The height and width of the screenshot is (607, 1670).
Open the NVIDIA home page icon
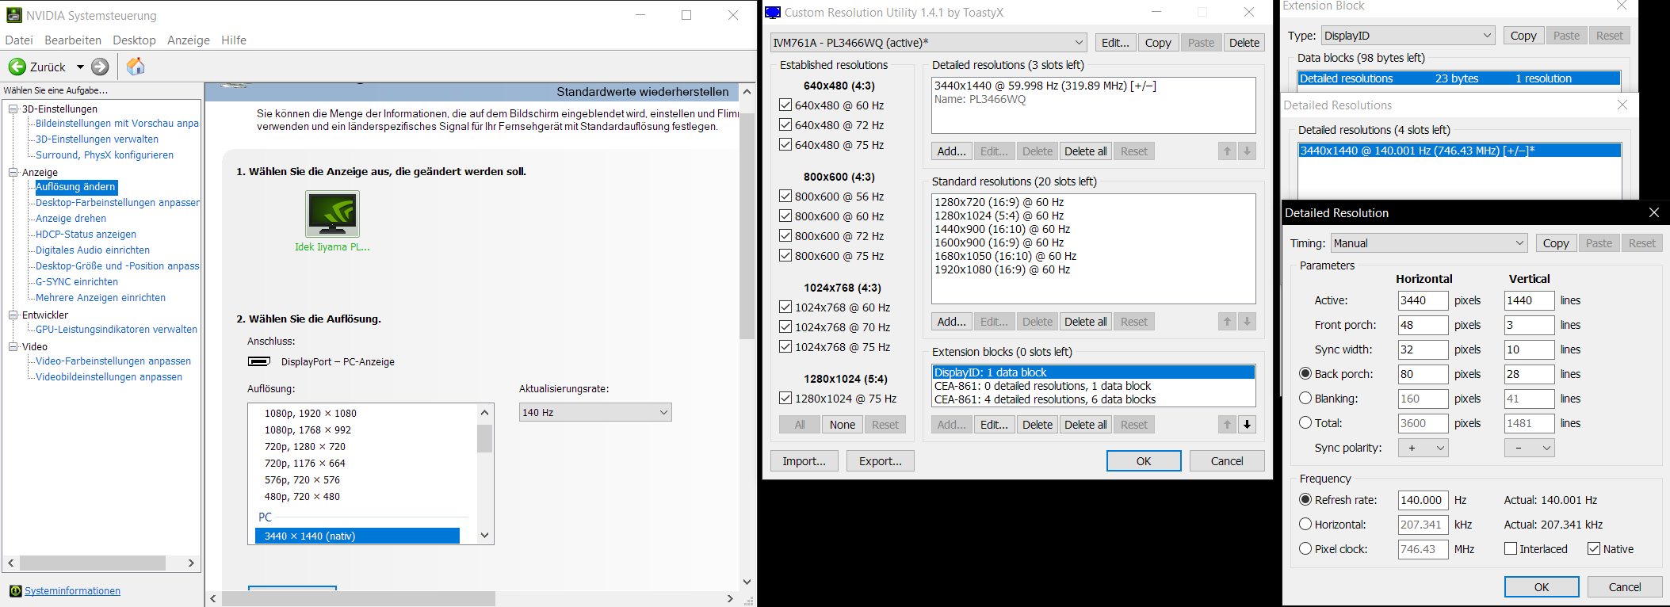click(x=136, y=67)
